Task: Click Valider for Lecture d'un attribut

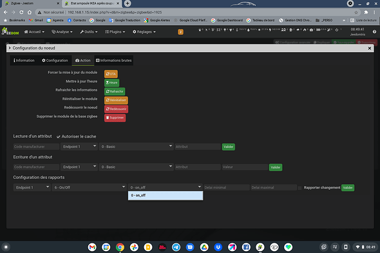Action: [x=228, y=147]
